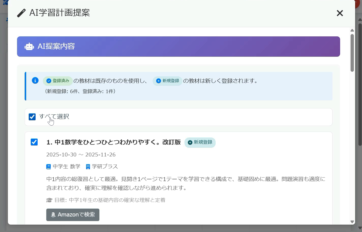This screenshot has height=232, width=362.
Task: Click the 目標: 中学1年生の基礎内容 text
Action: [x=110, y=200]
